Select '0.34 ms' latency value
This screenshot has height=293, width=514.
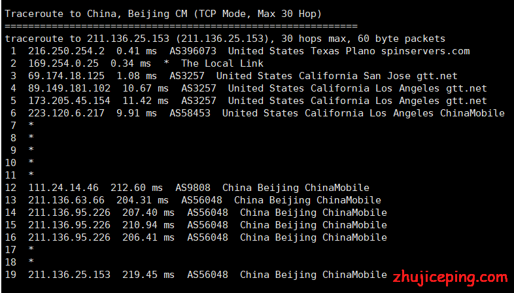(x=131, y=63)
